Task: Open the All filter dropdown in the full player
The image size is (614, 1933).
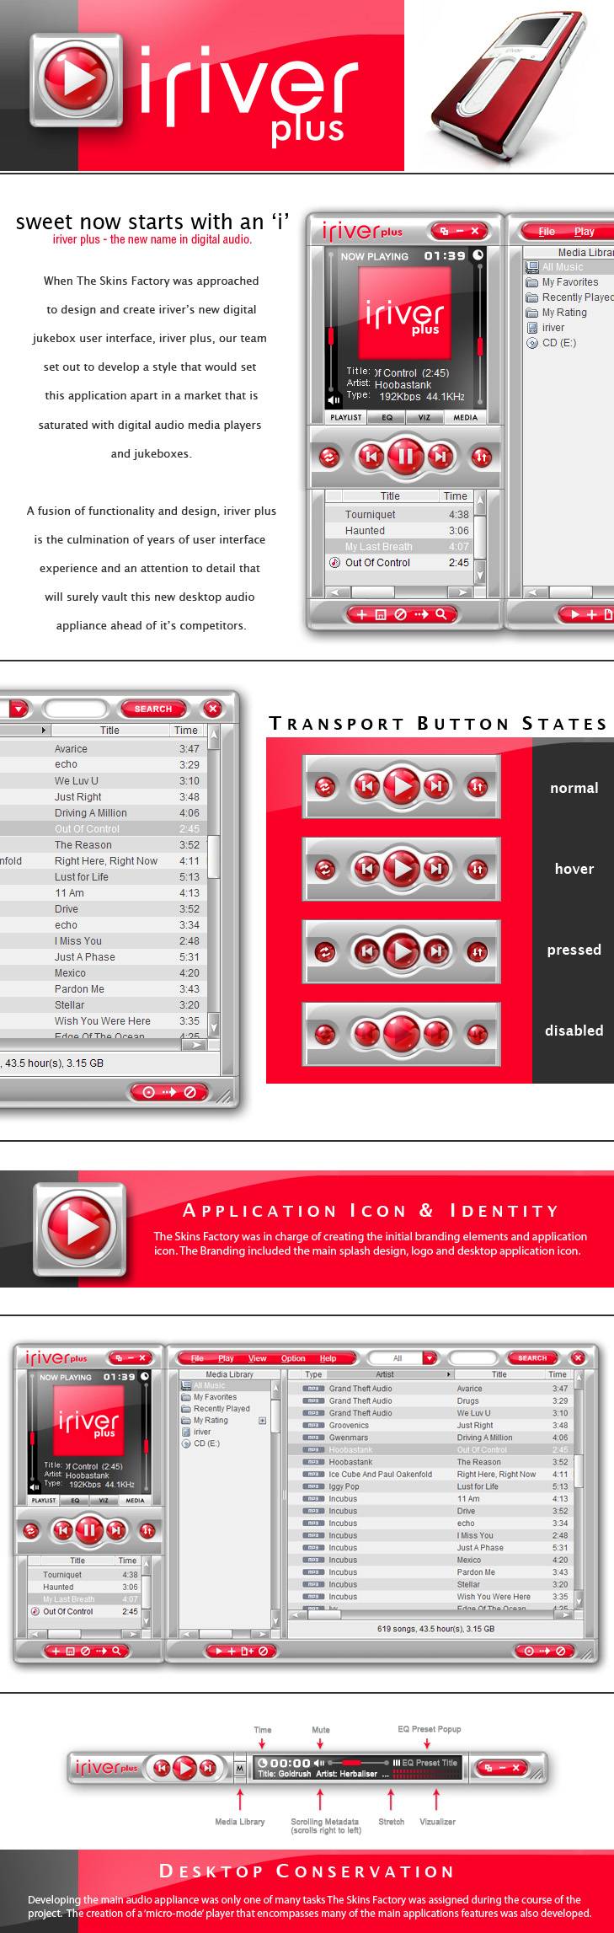Action: (x=429, y=1358)
